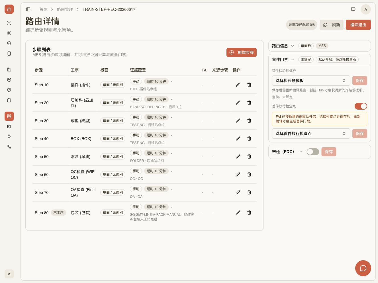The image size is (378, 283).
Task: Open the 选择检验项模板 dropdown
Action: tap(311, 81)
